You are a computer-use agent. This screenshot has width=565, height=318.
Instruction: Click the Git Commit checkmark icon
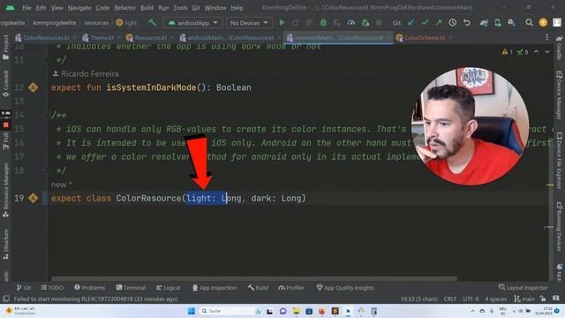(425, 23)
